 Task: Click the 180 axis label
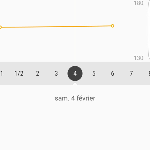(x=138, y=3)
